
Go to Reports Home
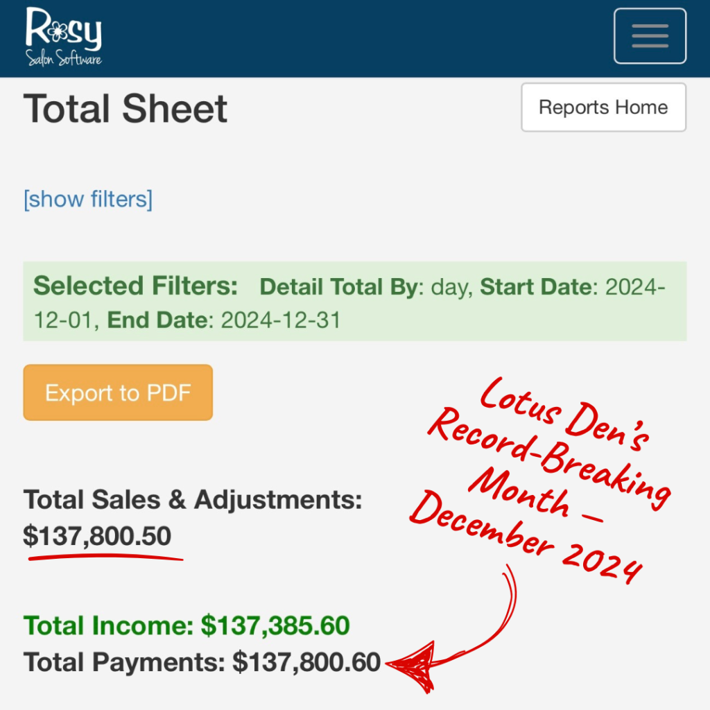604,107
